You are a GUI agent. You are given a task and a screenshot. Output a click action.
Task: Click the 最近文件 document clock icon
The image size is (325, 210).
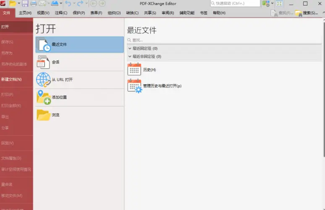coord(44,45)
